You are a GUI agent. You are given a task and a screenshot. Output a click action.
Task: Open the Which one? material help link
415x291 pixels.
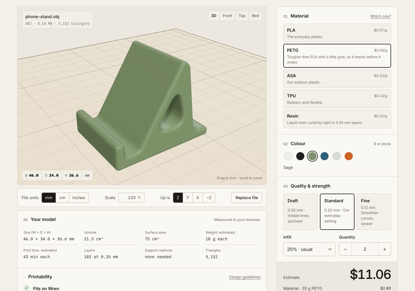click(x=381, y=16)
